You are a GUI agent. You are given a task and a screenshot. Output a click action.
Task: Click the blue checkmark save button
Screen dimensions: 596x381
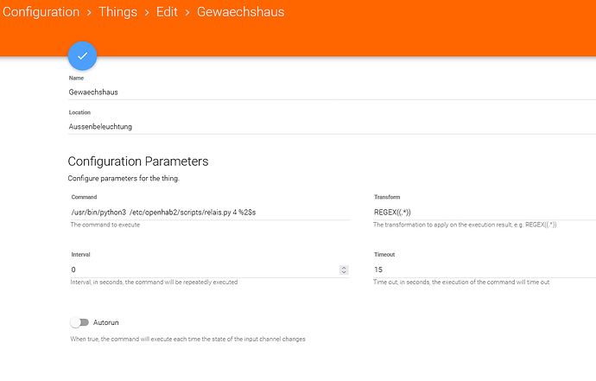[82, 55]
